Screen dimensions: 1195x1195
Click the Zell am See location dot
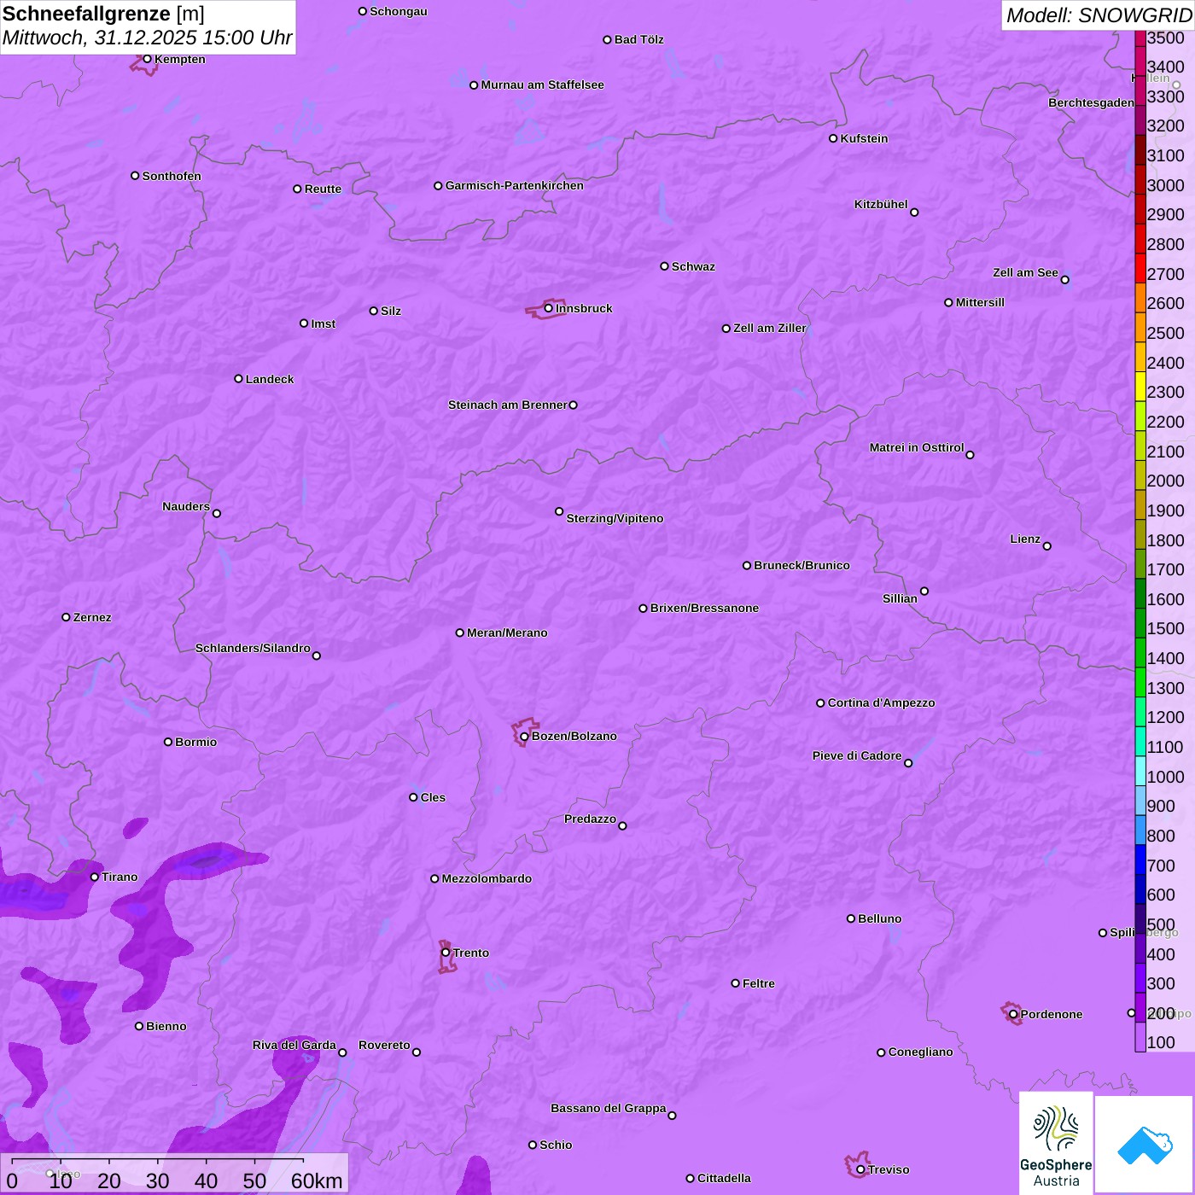tap(1064, 280)
